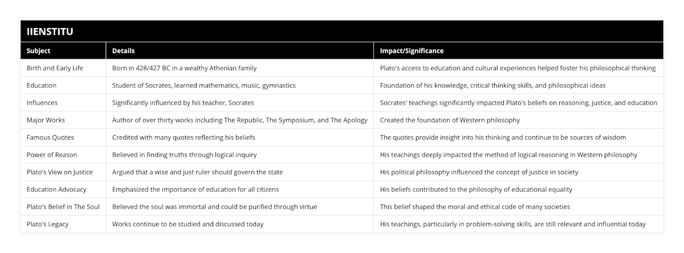This screenshot has width=684, height=253.
Task: Select the Birth and Early Life cell
Action: 55,68
